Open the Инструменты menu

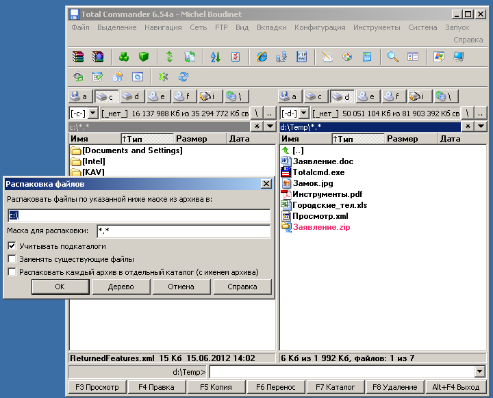tap(377, 27)
